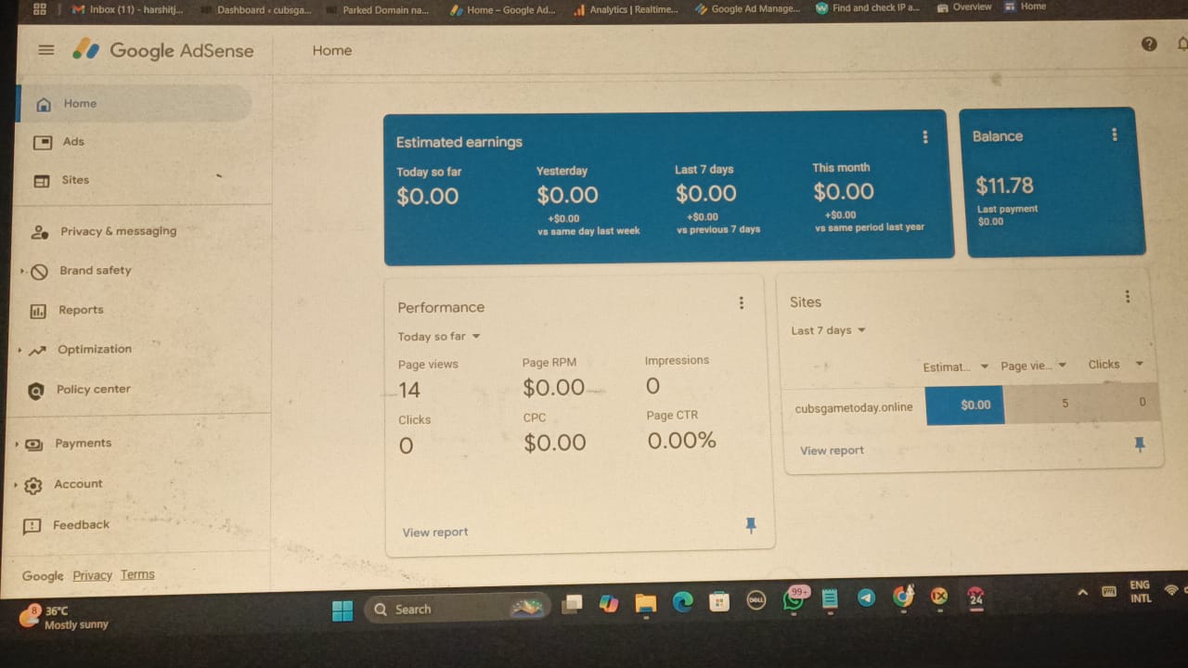Click the Payments money icon

(x=34, y=444)
